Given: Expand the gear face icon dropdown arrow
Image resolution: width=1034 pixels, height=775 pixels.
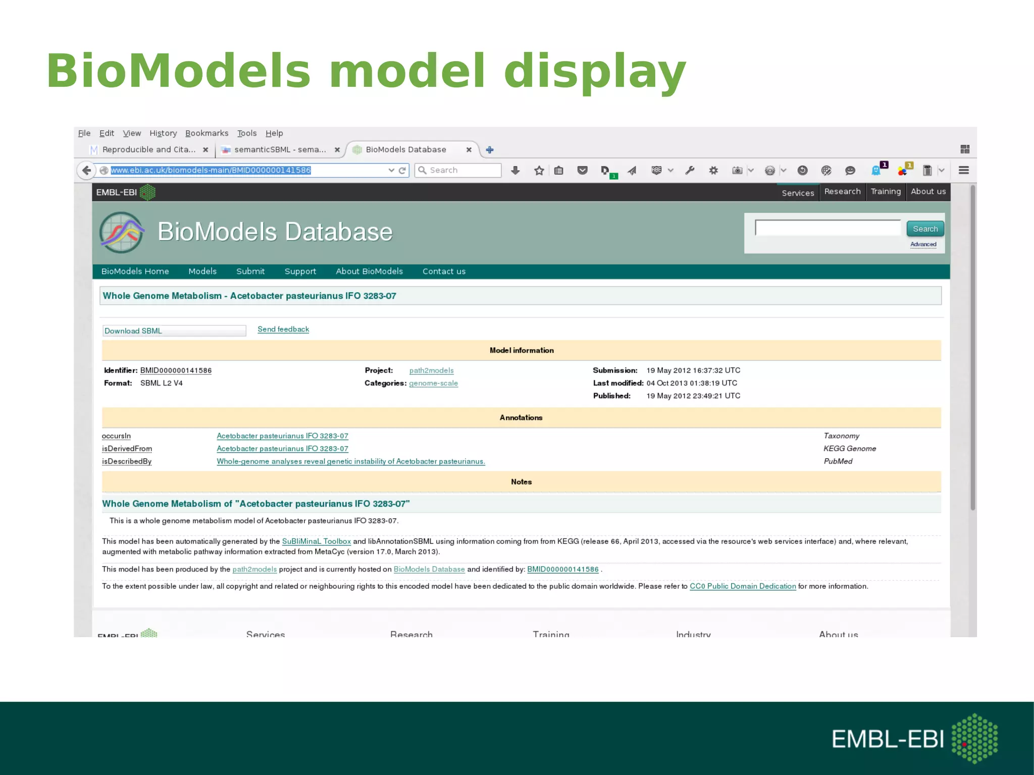Looking at the screenshot, I should [783, 171].
